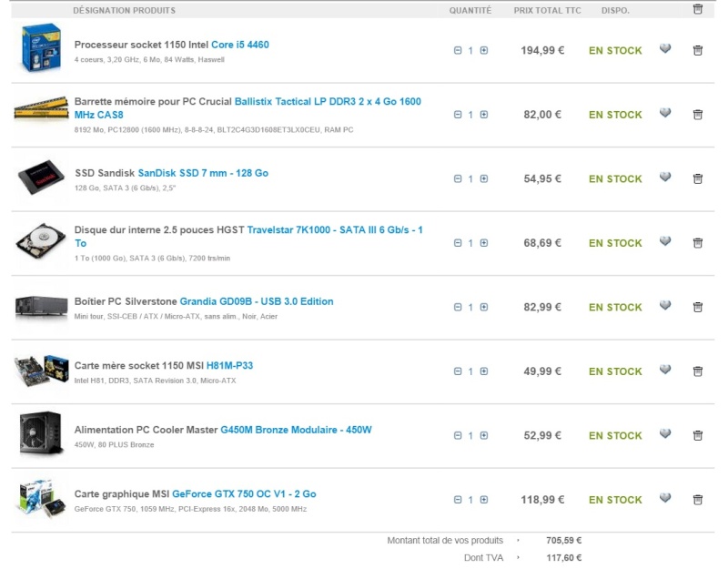Add Cooler Master G450M to wishlist
Viewport: 728px width, 569px height.
point(665,433)
